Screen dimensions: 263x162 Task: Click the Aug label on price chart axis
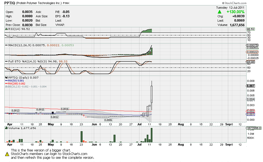click(181, 124)
